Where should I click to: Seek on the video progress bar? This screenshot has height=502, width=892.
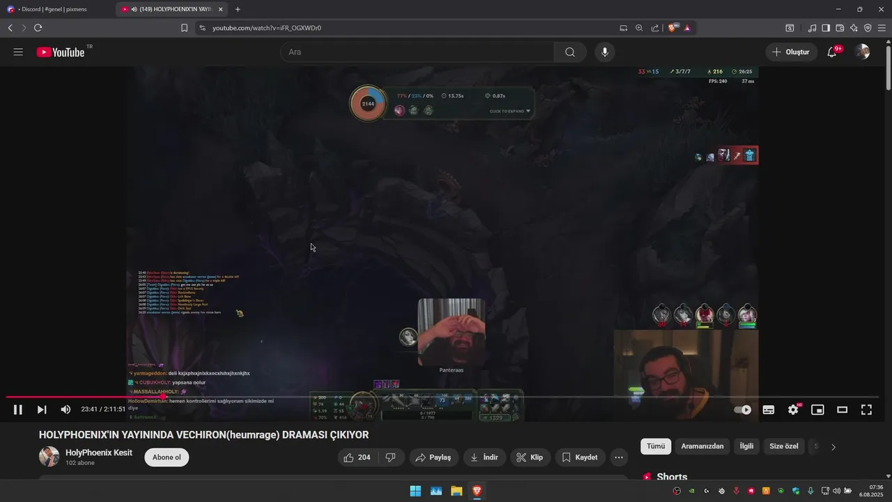tap(443, 397)
